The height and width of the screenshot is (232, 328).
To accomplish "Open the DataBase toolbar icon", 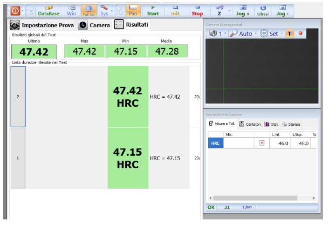I will (x=49, y=10).
